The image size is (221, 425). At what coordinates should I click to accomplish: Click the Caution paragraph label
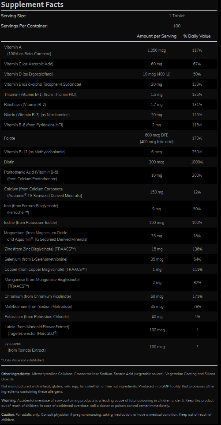point(8,414)
